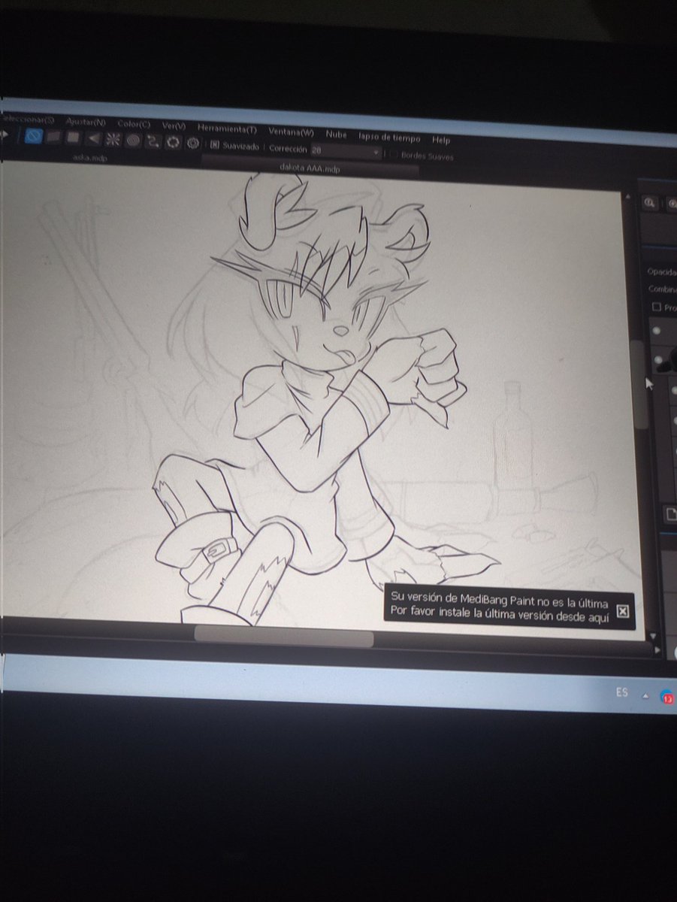Toggle the Suavizado antialiasing checkbox
The image size is (677, 902).
coord(214,144)
